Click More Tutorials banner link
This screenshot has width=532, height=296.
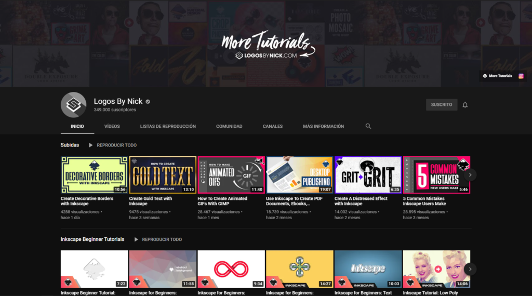click(498, 76)
